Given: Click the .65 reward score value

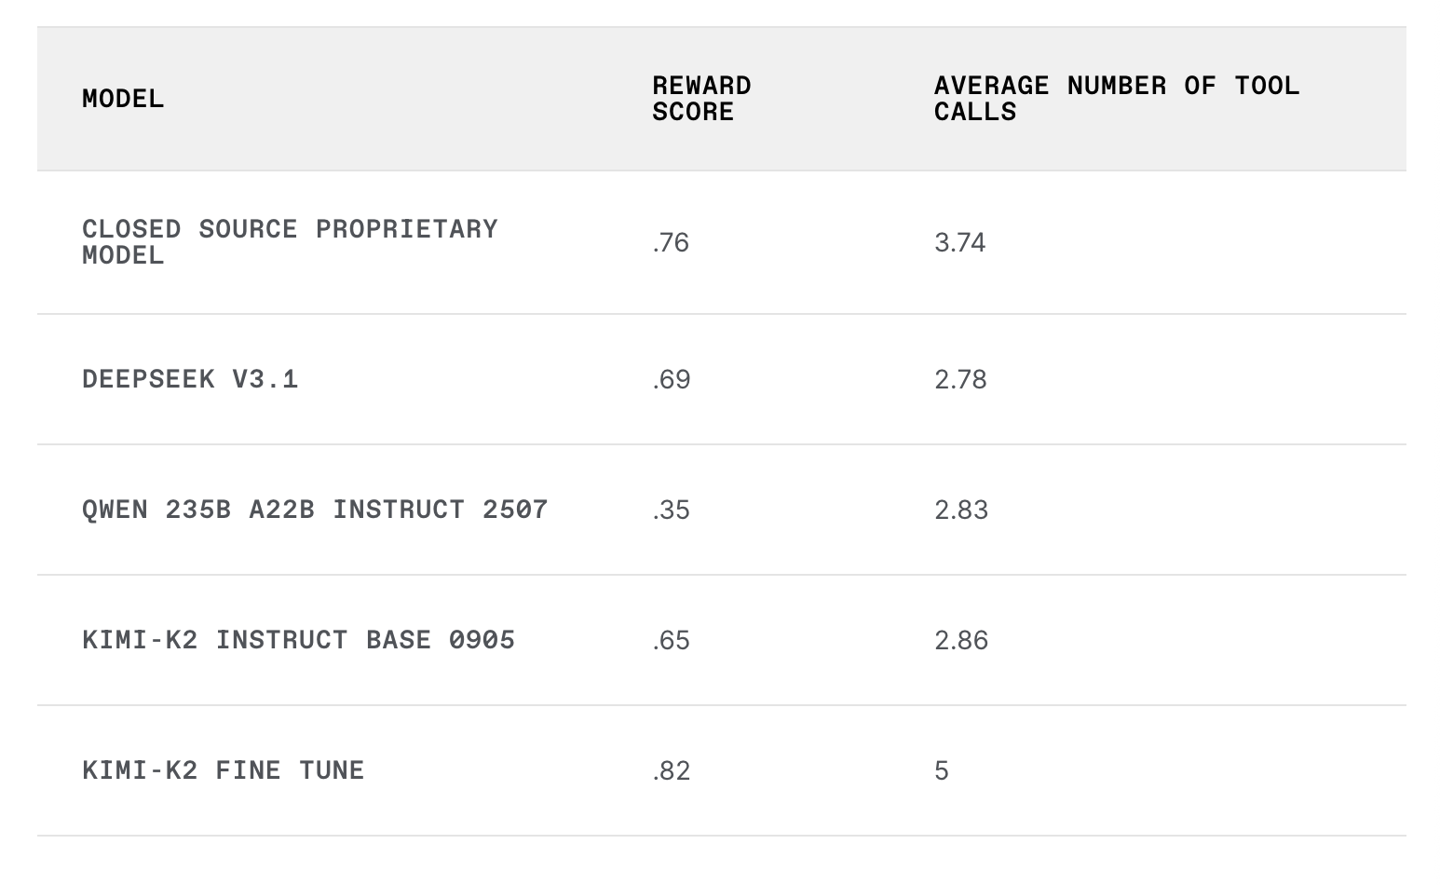Looking at the screenshot, I should click(671, 640).
